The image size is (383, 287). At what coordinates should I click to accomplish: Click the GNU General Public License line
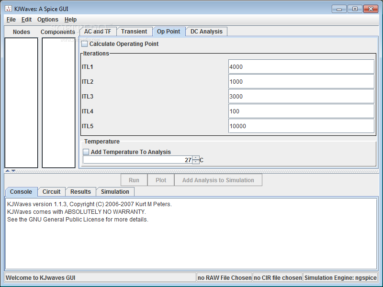[78, 220]
